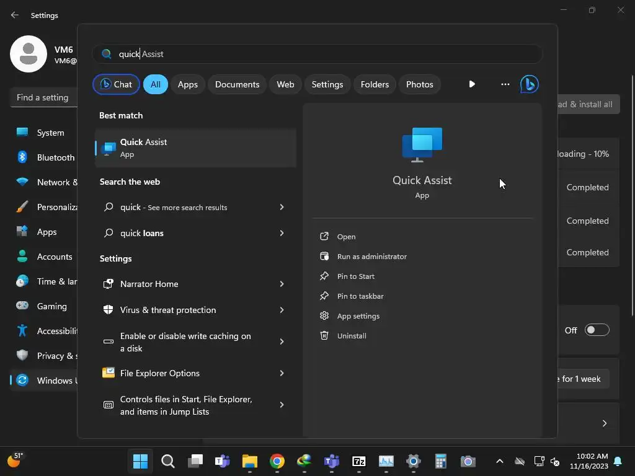The width and height of the screenshot is (635, 476).
Task: Open System in Settings sidebar
Action: tap(45, 133)
